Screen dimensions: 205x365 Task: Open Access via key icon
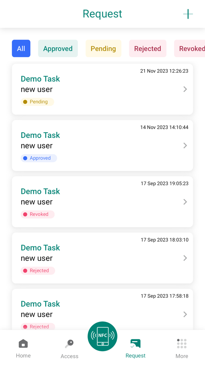[x=69, y=344]
